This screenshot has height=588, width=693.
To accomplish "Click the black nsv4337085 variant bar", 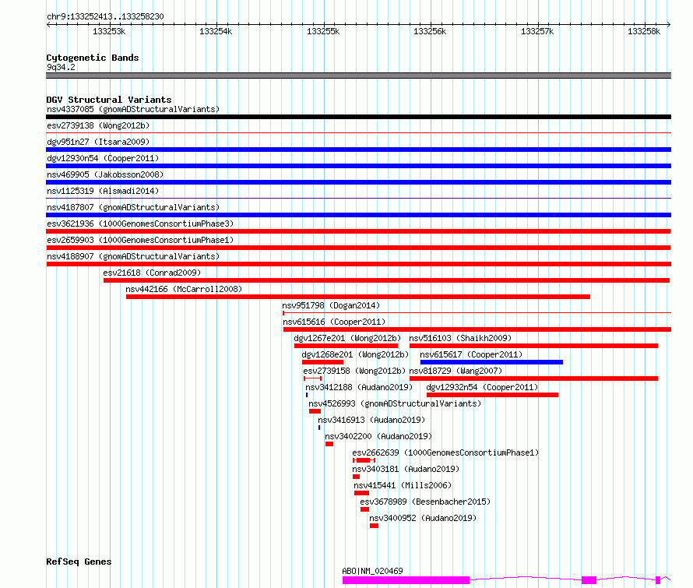I will [x=358, y=117].
